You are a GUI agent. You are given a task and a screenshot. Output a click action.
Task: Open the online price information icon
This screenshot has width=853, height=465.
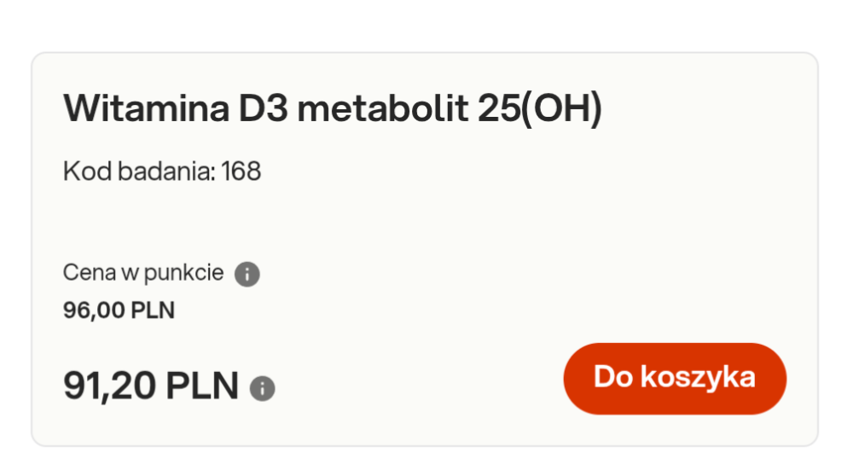click(262, 388)
